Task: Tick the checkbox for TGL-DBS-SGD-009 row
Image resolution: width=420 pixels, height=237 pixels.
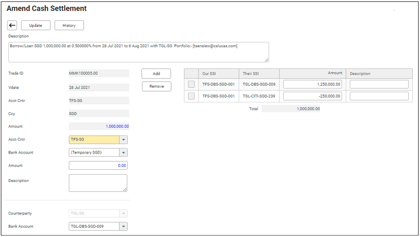Action: 191,84
